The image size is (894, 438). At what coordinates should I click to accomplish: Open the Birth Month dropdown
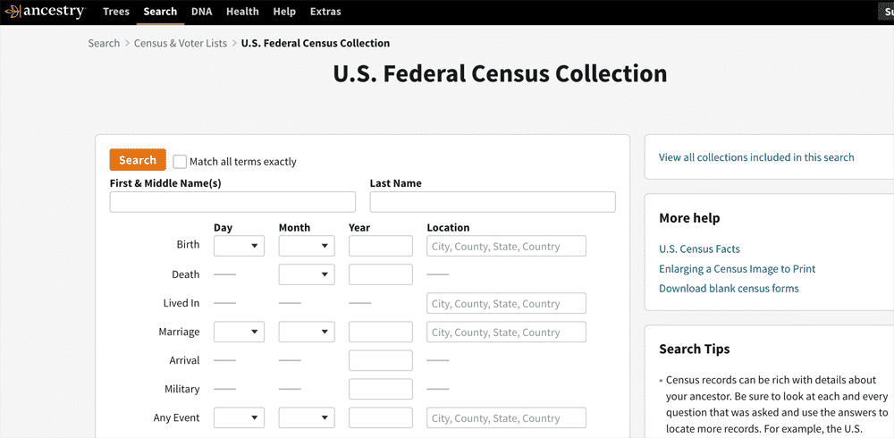point(307,246)
